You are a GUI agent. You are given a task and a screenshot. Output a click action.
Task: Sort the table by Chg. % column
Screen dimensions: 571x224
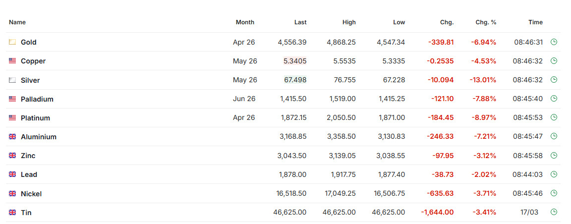[486, 22]
